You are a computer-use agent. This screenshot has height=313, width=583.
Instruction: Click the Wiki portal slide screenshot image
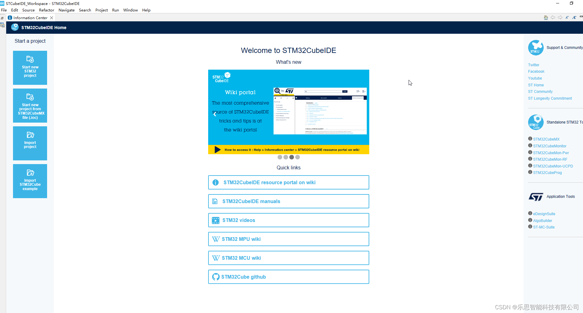320,111
